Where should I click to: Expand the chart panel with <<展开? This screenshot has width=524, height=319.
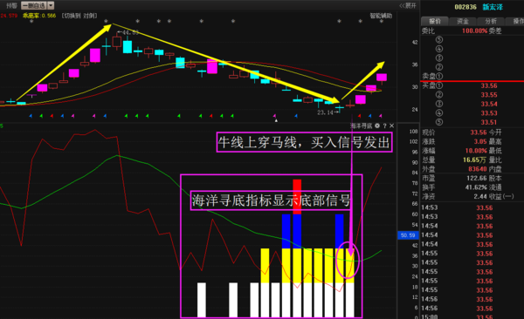point(408,6)
